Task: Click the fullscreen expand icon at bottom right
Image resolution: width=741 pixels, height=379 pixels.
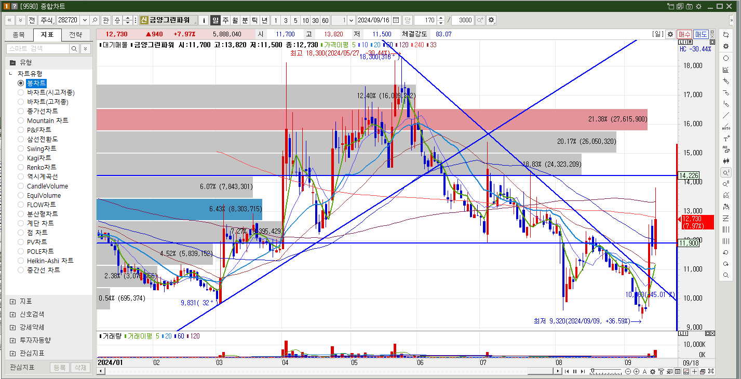Action: [x=710, y=371]
